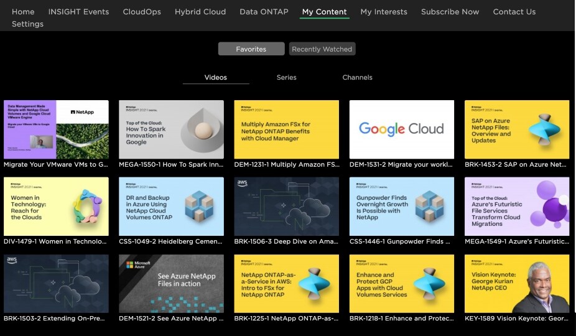This screenshot has width=576, height=336.
Task: Select Data ONTAP in navigation bar
Action: point(264,12)
